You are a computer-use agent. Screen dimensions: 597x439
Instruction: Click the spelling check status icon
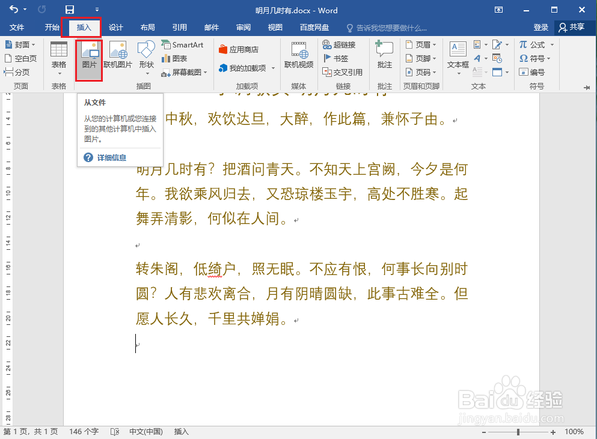pos(114,431)
